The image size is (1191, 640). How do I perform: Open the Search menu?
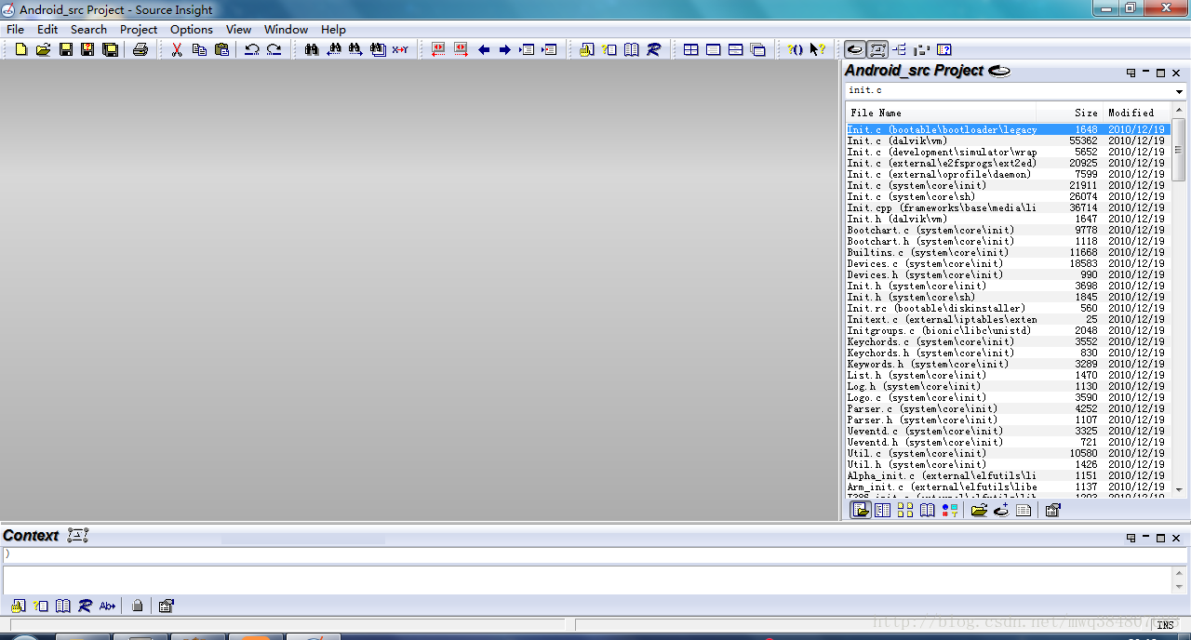pos(88,29)
